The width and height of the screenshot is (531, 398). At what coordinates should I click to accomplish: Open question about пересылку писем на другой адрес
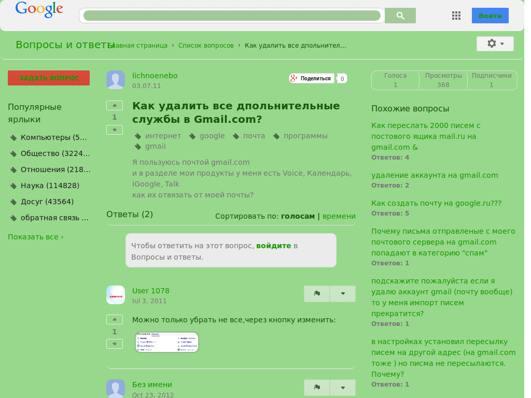[x=443, y=358]
